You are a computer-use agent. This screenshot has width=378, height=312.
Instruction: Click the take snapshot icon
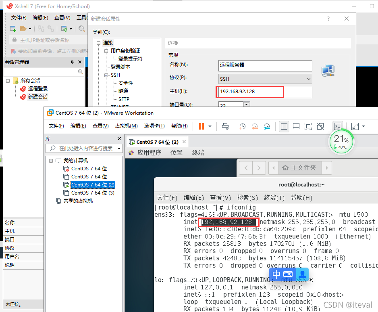242,126
